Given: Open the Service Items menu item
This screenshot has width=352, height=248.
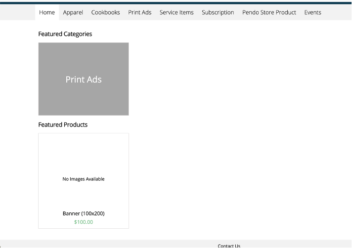Looking at the screenshot, I should (176, 12).
